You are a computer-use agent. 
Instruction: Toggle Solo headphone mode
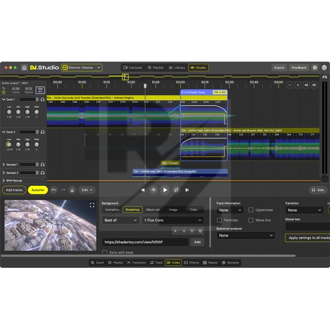(318, 190)
